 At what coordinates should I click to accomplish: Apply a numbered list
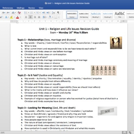[31, 13]
